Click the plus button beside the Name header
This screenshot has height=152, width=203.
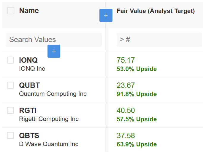click(x=106, y=15)
